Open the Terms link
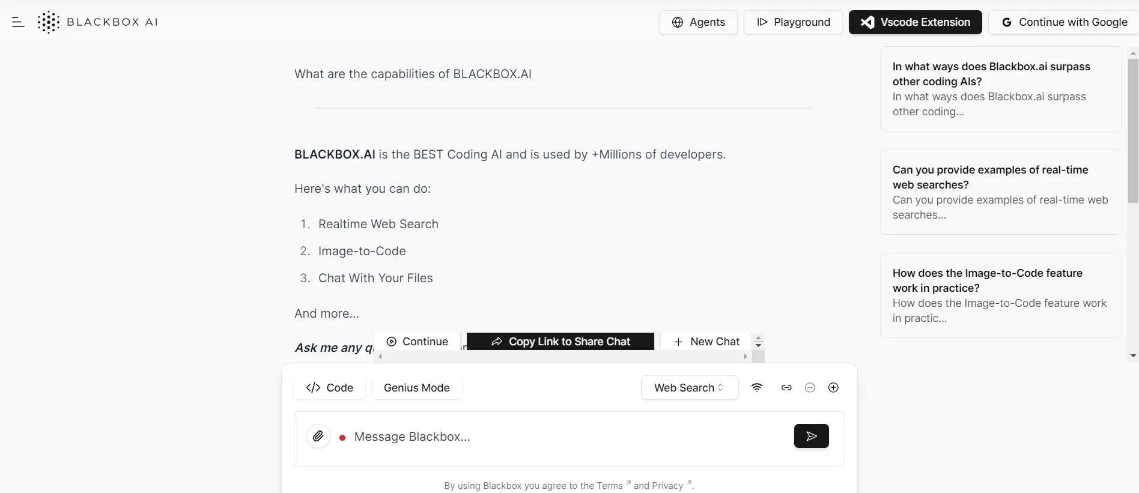This screenshot has width=1139, height=493. point(610,486)
